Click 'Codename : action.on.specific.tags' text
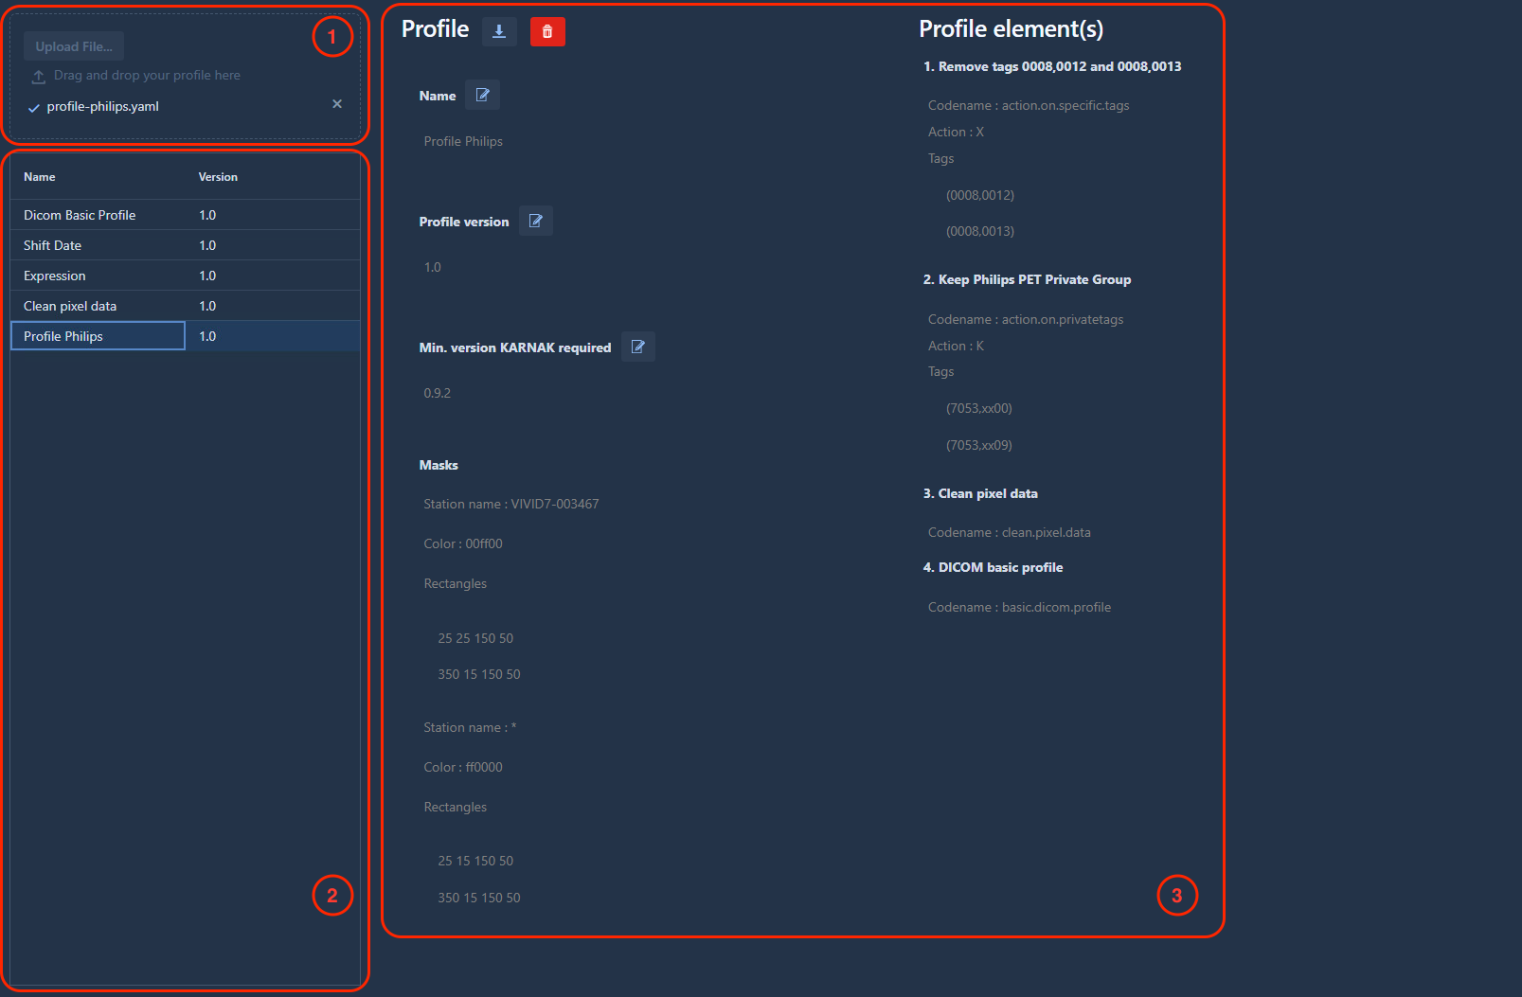This screenshot has width=1522, height=997. (1029, 105)
